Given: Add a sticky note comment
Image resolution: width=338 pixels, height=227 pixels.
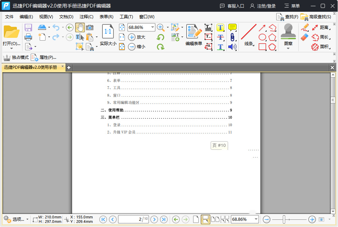Looking at the screenshot, I should pyautogui.click(x=232, y=28).
